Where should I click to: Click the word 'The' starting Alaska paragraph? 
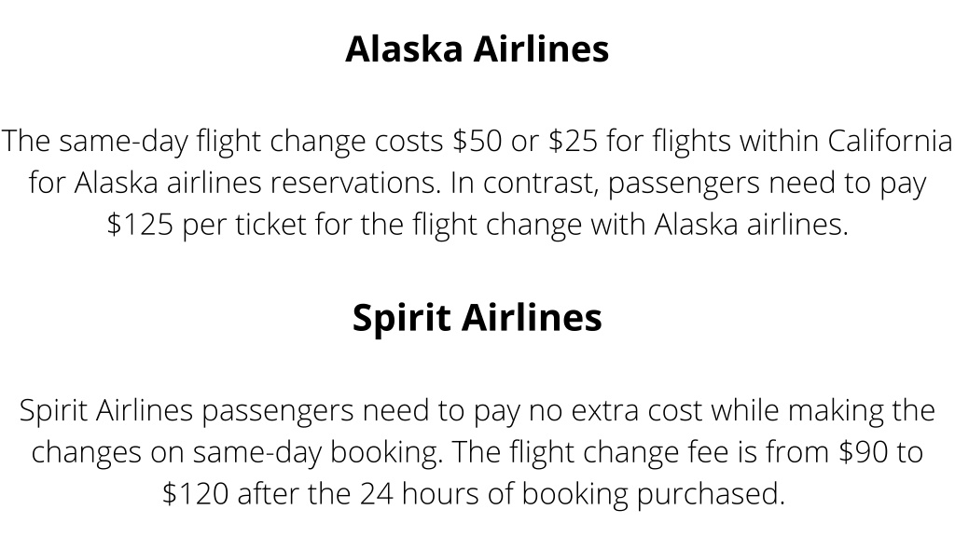(25, 142)
